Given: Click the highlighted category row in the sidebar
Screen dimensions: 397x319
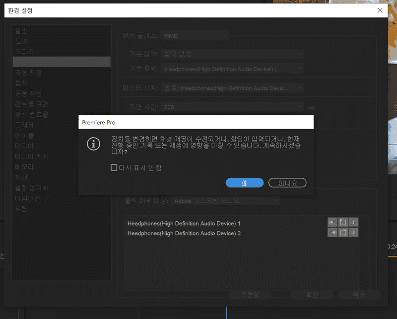Looking at the screenshot, I should (x=62, y=62).
